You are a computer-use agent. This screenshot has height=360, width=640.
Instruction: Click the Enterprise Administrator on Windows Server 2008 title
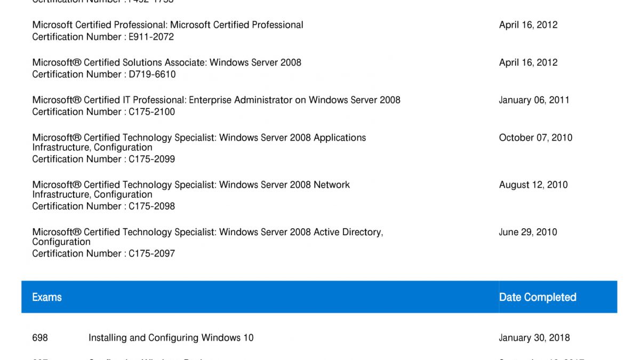point(216,100)
